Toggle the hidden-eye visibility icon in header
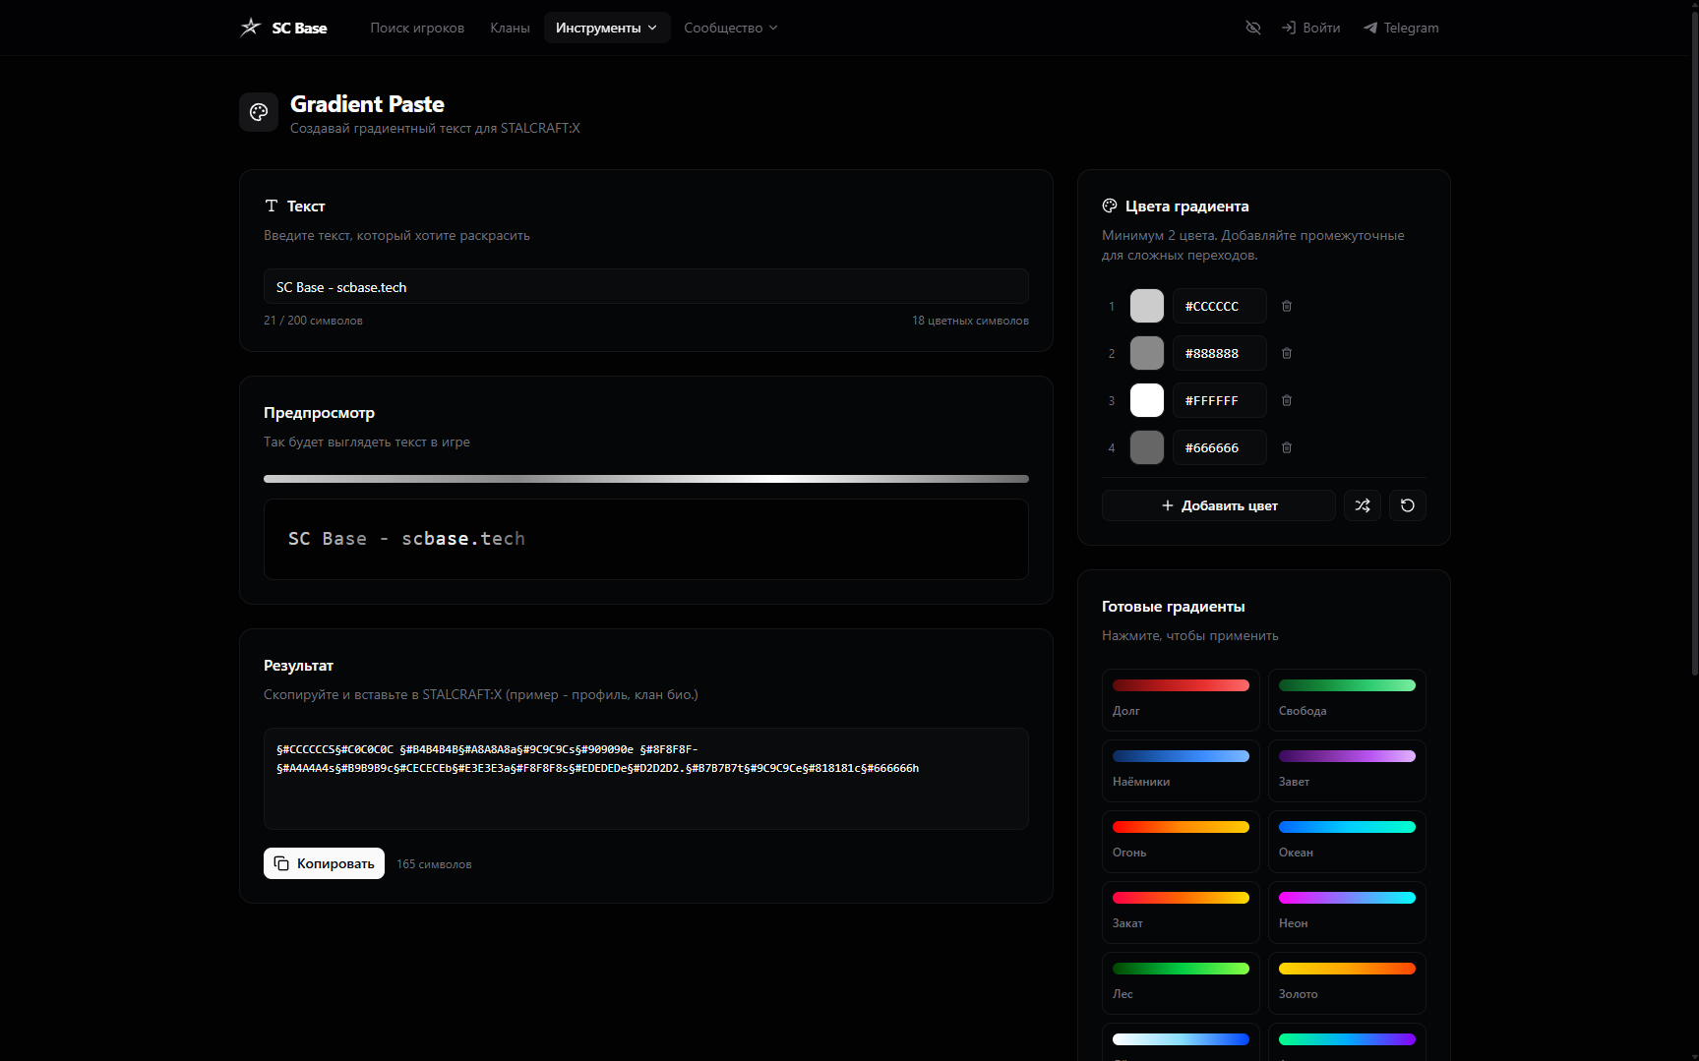 [x=1252, y=28]
